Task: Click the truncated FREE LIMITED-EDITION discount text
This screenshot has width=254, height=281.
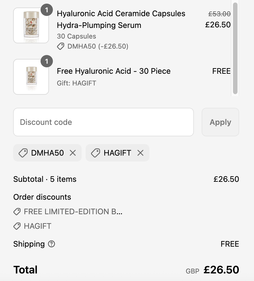Action: click(73, 212)
